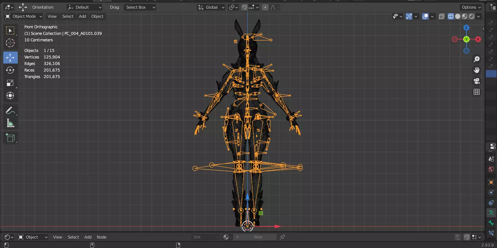Switch to Rendered viewport shading

tap(472, 16)
